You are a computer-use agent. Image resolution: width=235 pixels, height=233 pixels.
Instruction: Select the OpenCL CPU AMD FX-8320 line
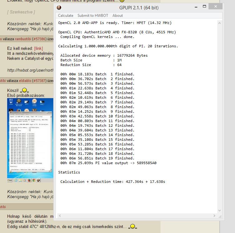117,32
